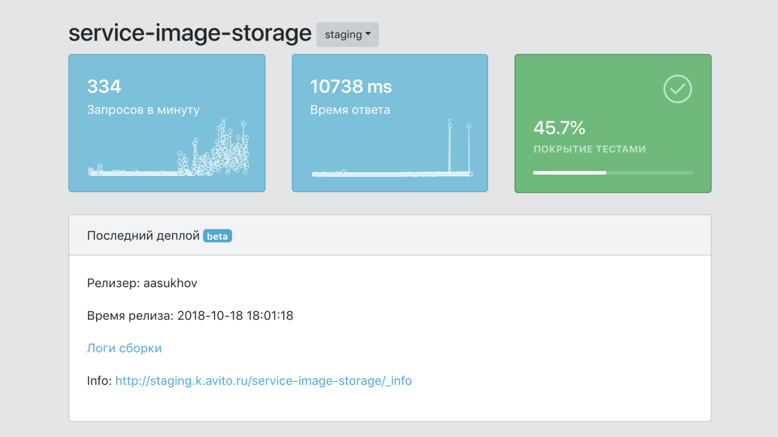
Task: Click the checkmark circle icon
Action: pos(677,89)
